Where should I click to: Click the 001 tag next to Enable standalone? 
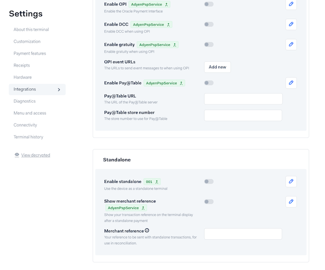click(152, 182)
